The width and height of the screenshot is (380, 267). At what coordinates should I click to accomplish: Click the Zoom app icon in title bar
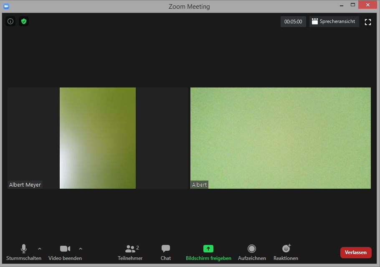point(6,6)
